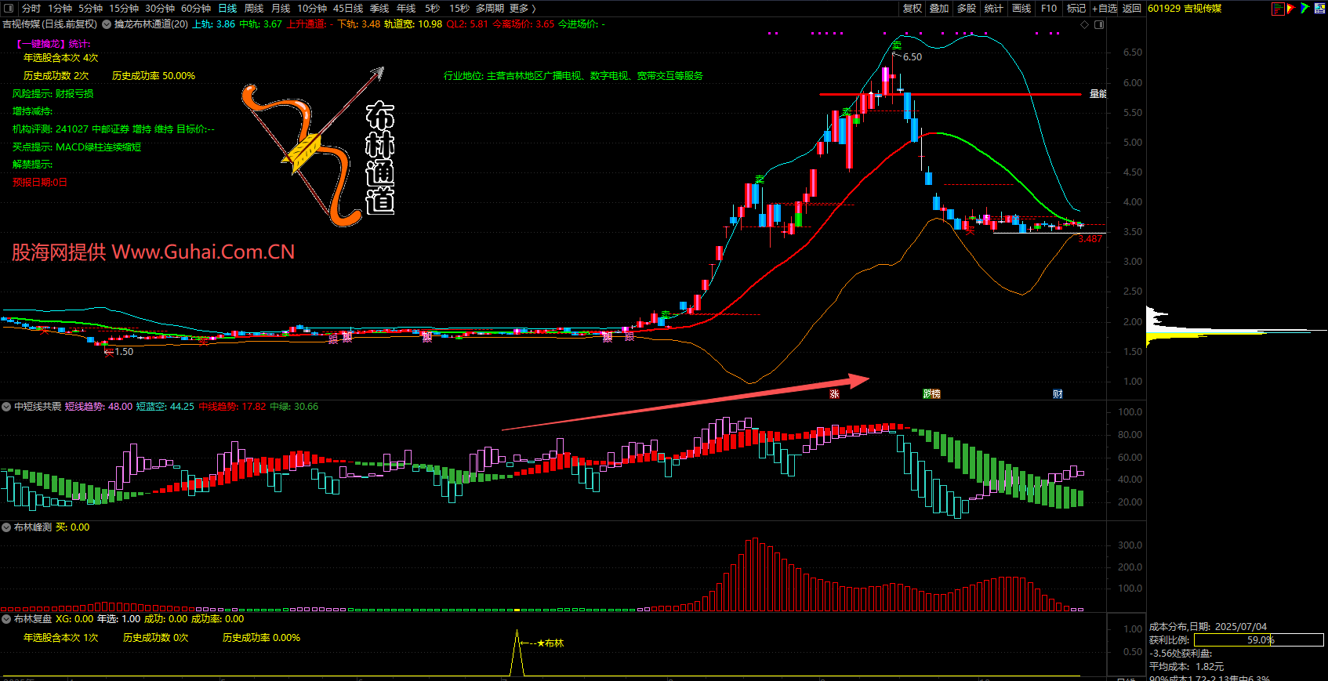Toggle the right panel icon beside the diamond
Screen dimensions: 1328x681
(1099, 24)
